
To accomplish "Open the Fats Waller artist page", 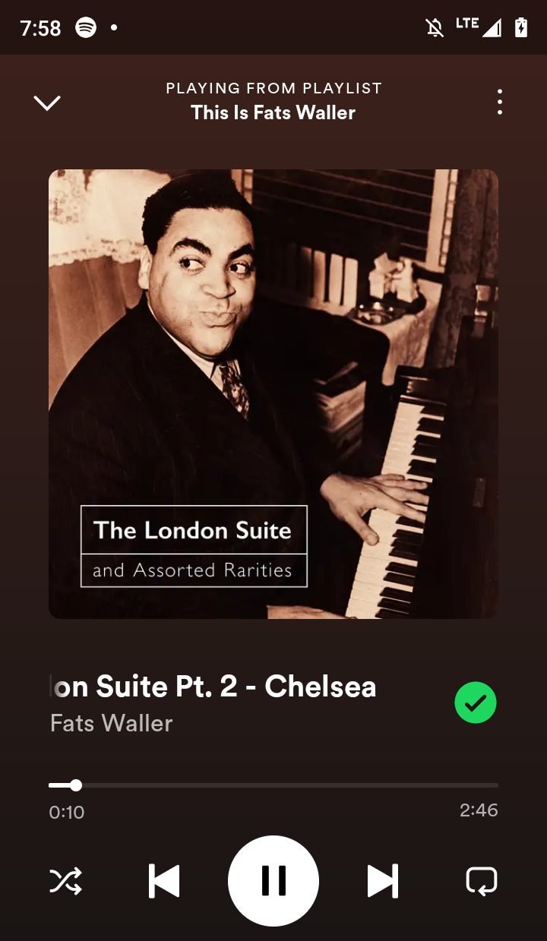I will click(112, 723).
